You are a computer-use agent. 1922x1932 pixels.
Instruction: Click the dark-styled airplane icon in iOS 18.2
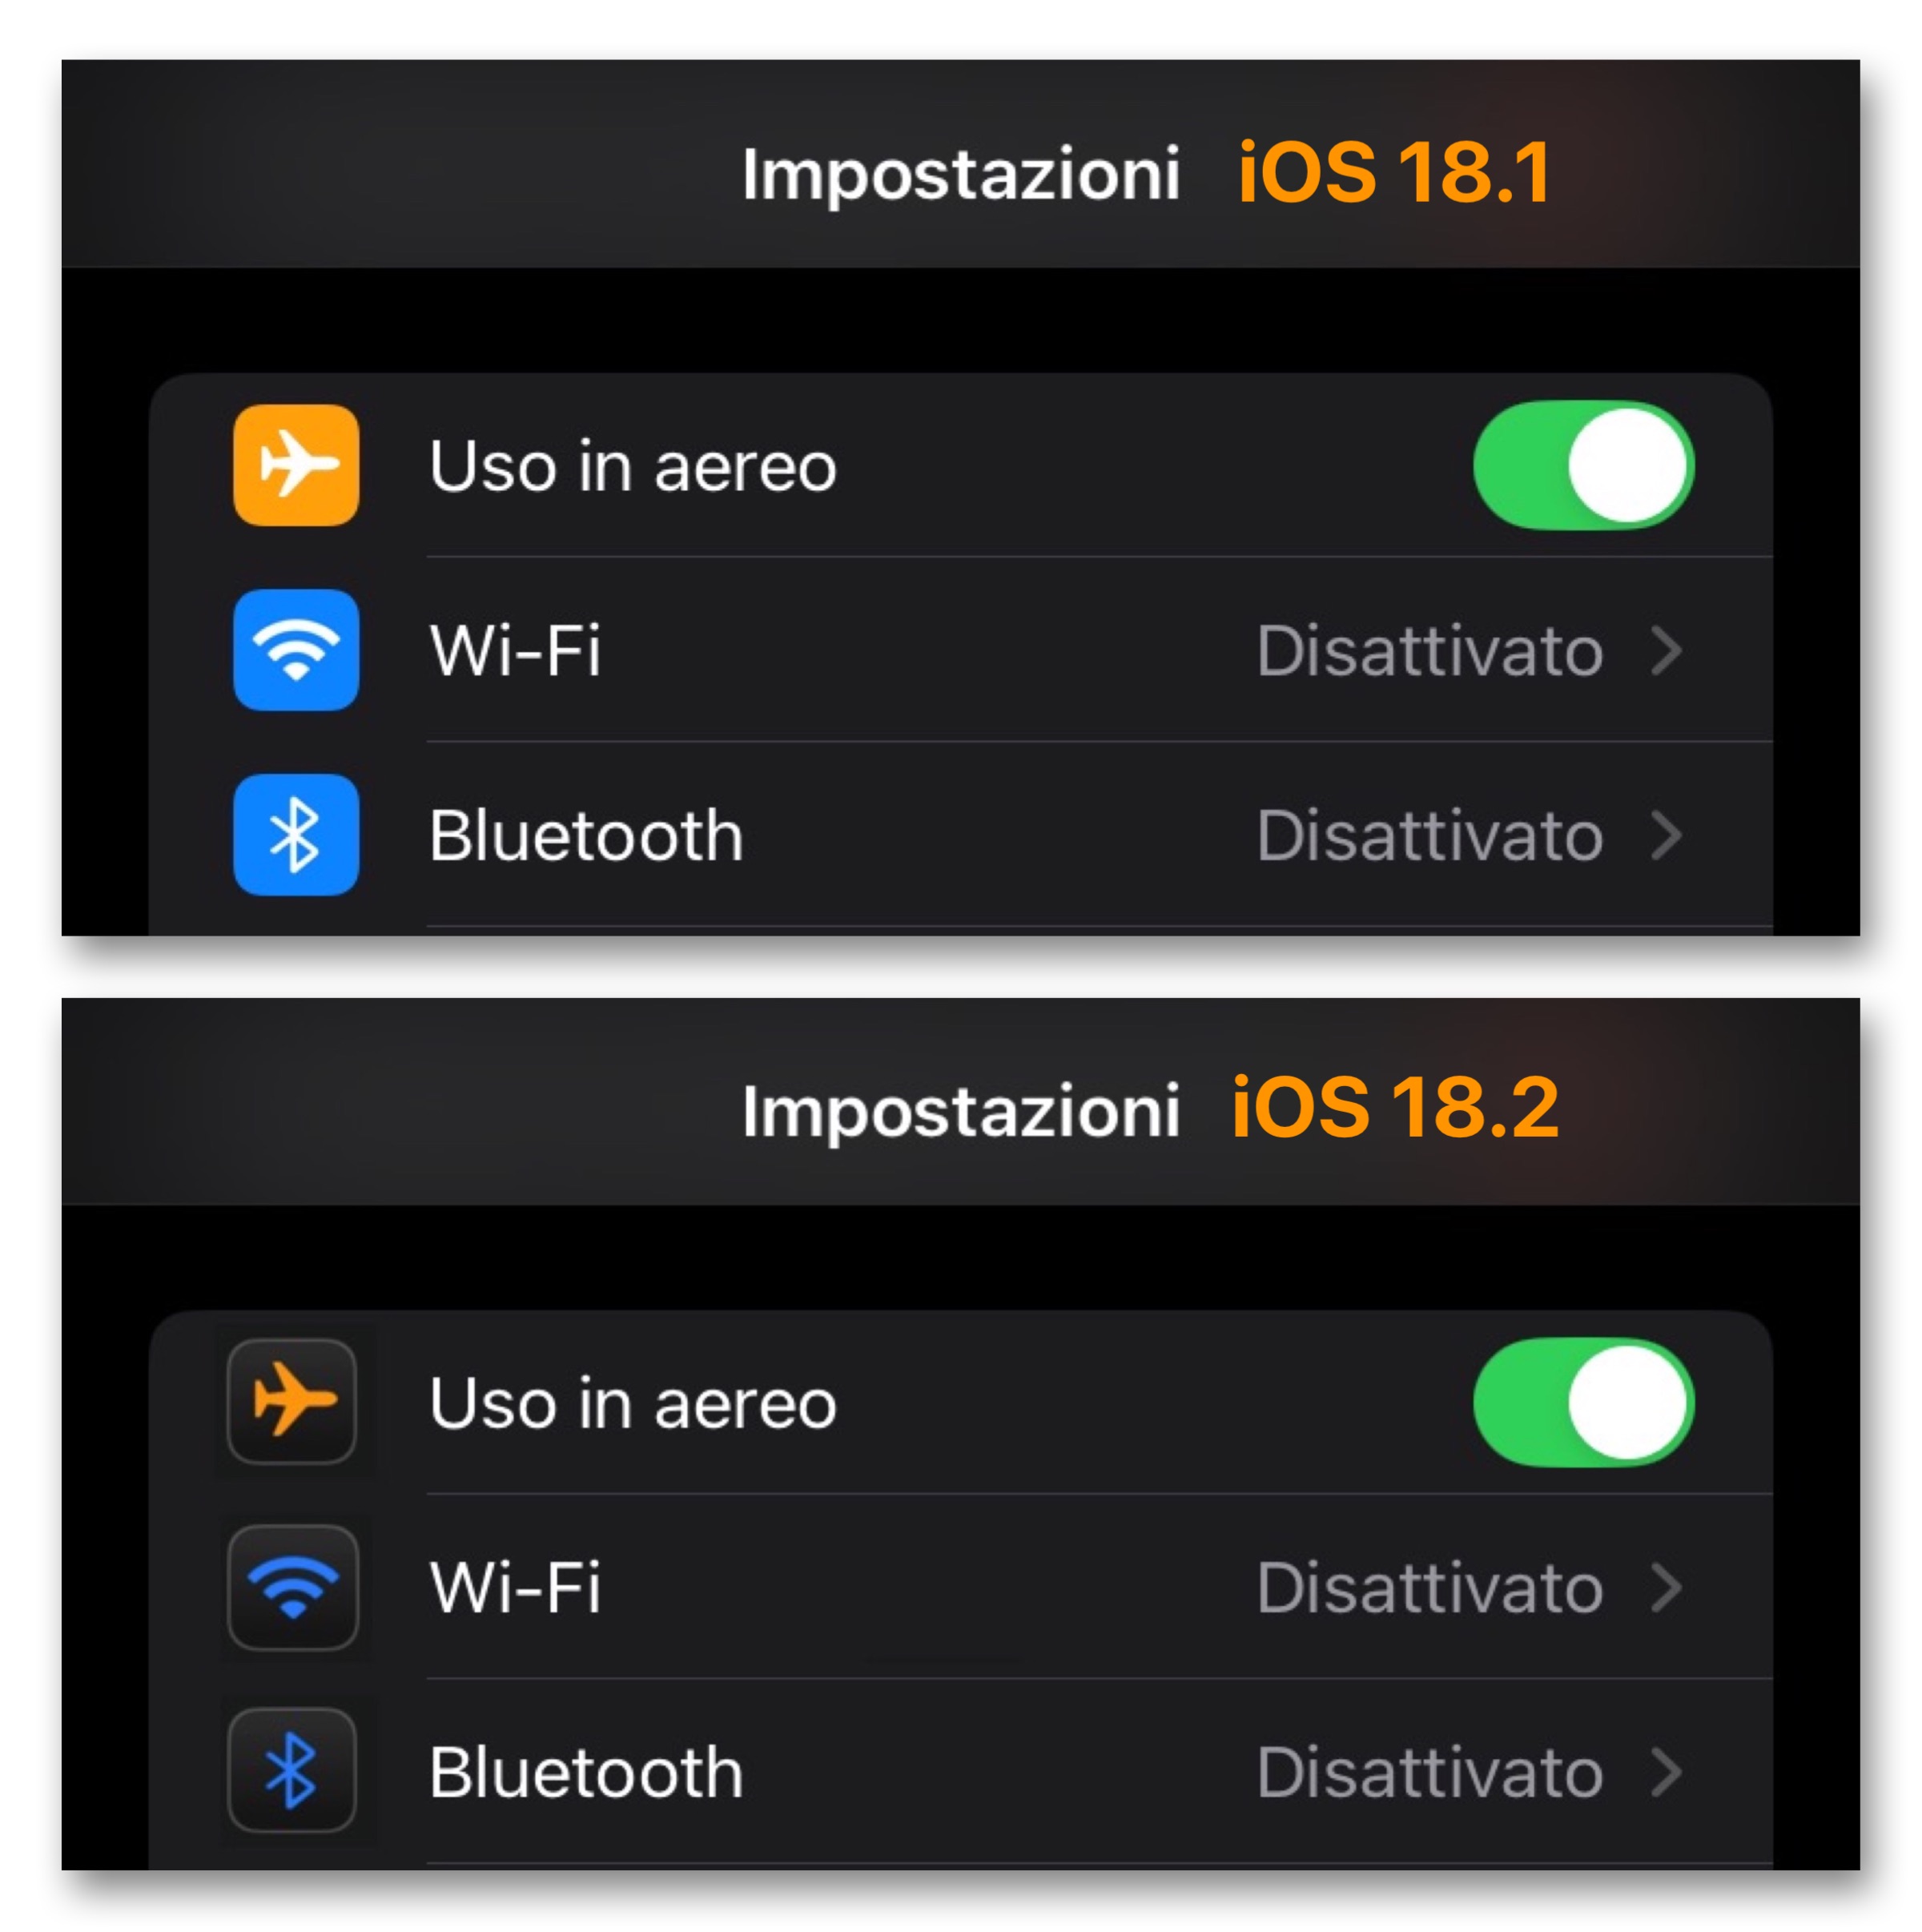coord(295,1403)
